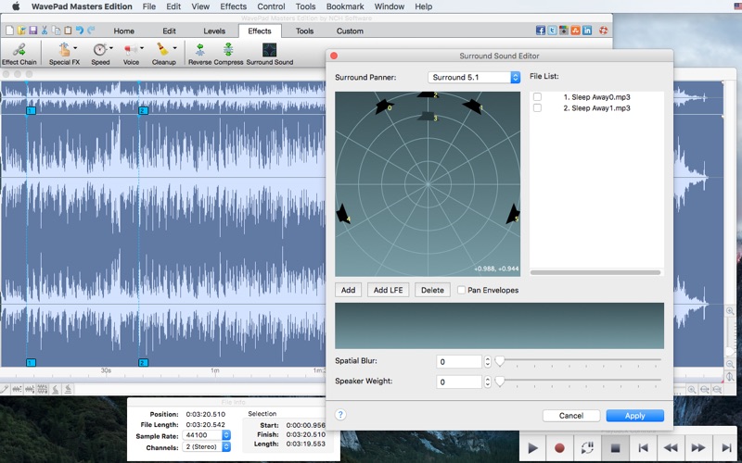The width and height of the screenshot is (742, 463).
Task: Click the Reverse effect icon
Action: coord(199,52)
